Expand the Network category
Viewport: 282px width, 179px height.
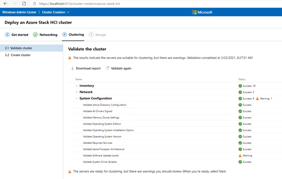(x=76, y=92)
